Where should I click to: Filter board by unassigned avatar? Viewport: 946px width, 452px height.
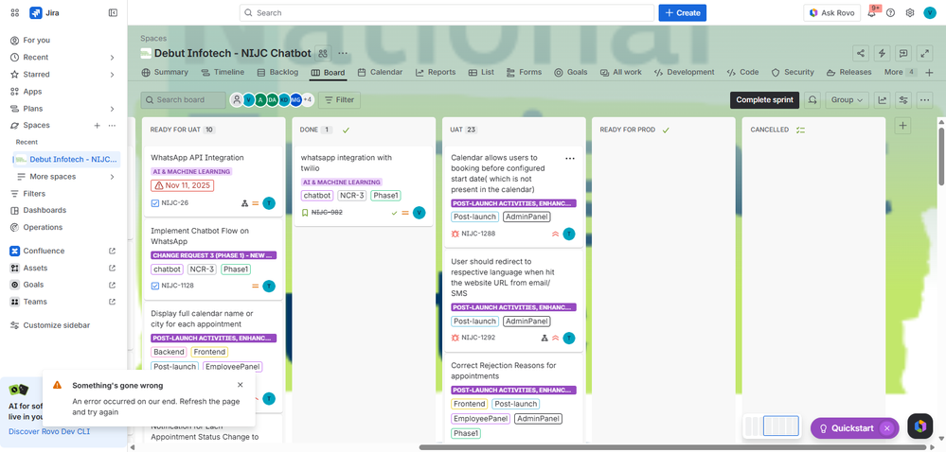237,100
